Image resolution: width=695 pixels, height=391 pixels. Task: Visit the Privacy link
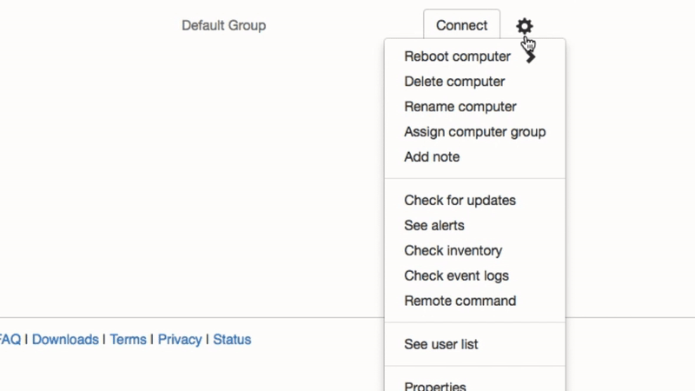pyautogui.click(x=180, y=340)
